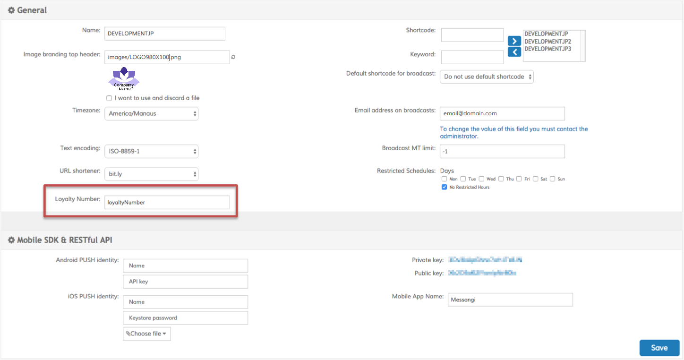
Task: Click the General section gear icon
Action: pos(11,10)
